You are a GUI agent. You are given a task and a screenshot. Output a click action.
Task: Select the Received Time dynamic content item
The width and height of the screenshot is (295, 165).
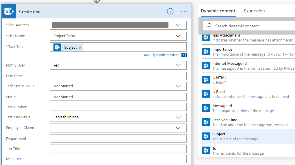coord(248,122)
